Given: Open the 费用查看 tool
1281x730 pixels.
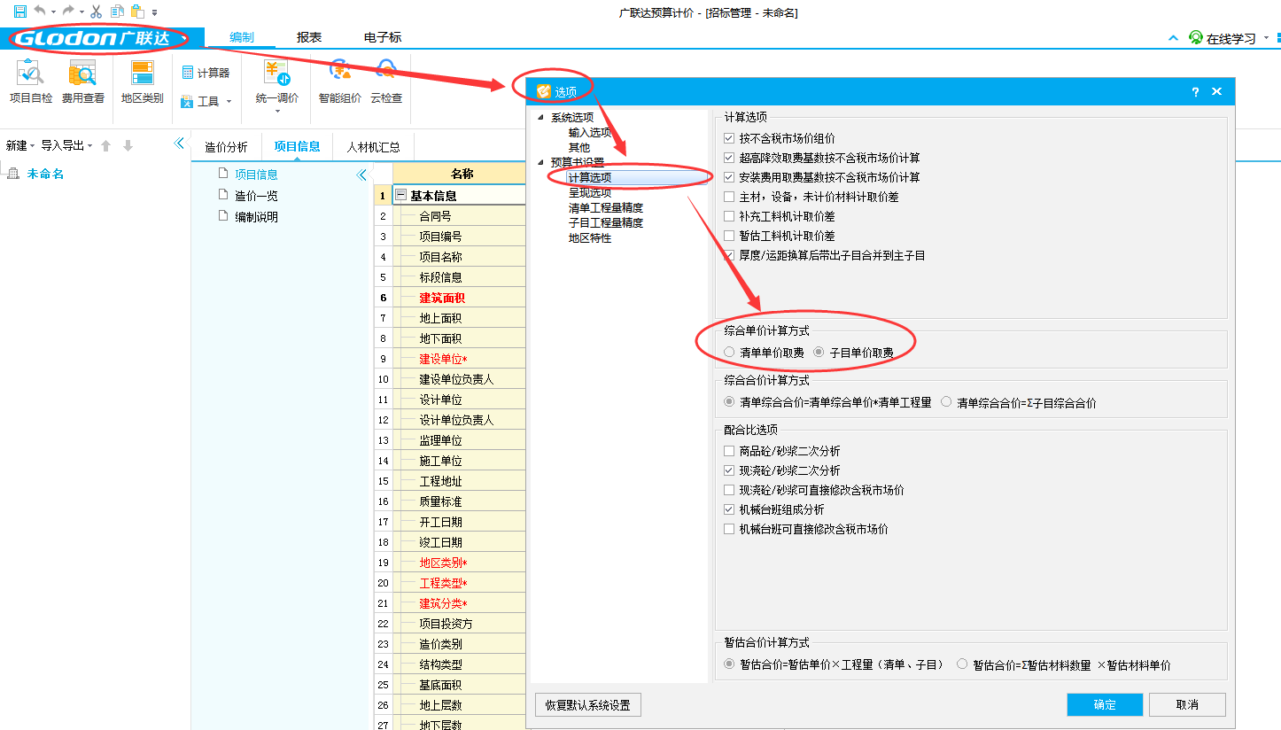Looking at the screenshot, I should click(83, 82).
